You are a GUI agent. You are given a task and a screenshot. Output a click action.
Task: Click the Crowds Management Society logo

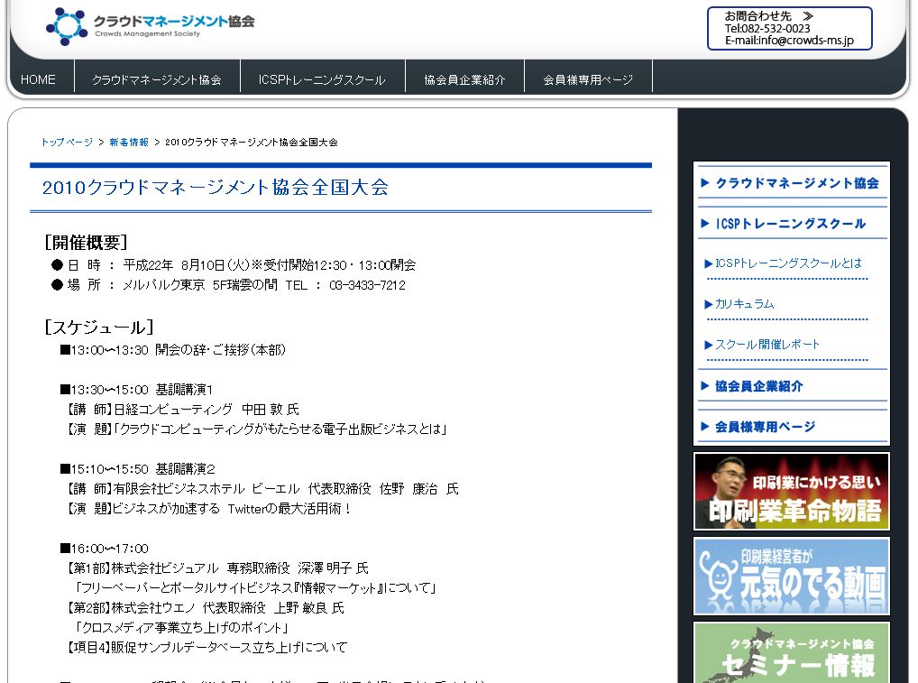[x=150, y=26]
